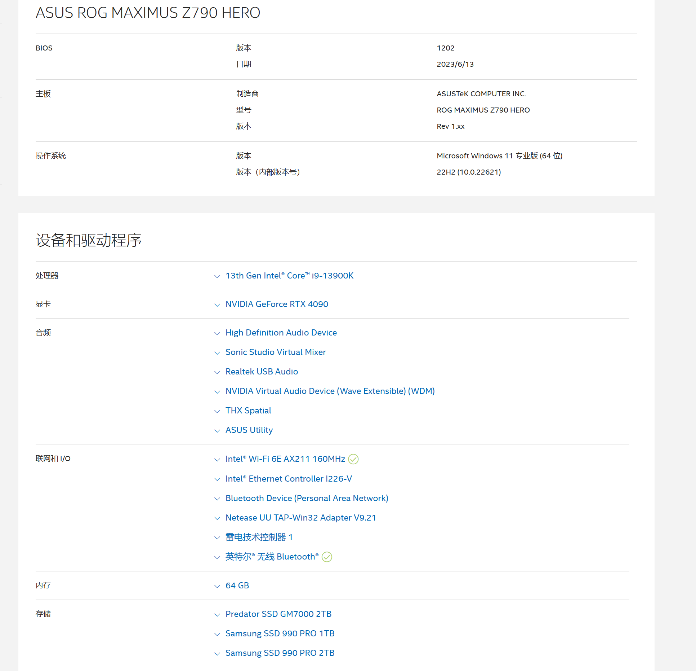Open High Definition Audio Device link
The height and width of the screenshot is (671, 696).
click(x=281, y=333)
